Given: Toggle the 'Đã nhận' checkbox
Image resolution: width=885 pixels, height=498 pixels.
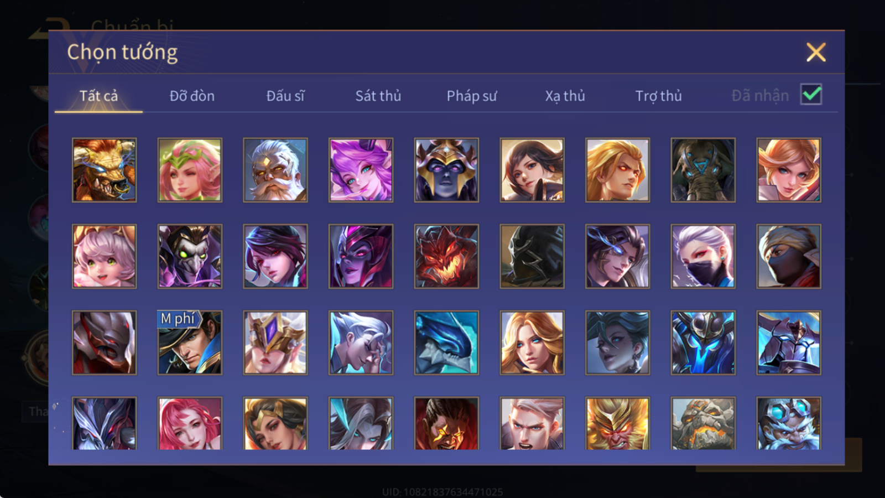Looking at the screenshot, I should [x=811, y=95].
